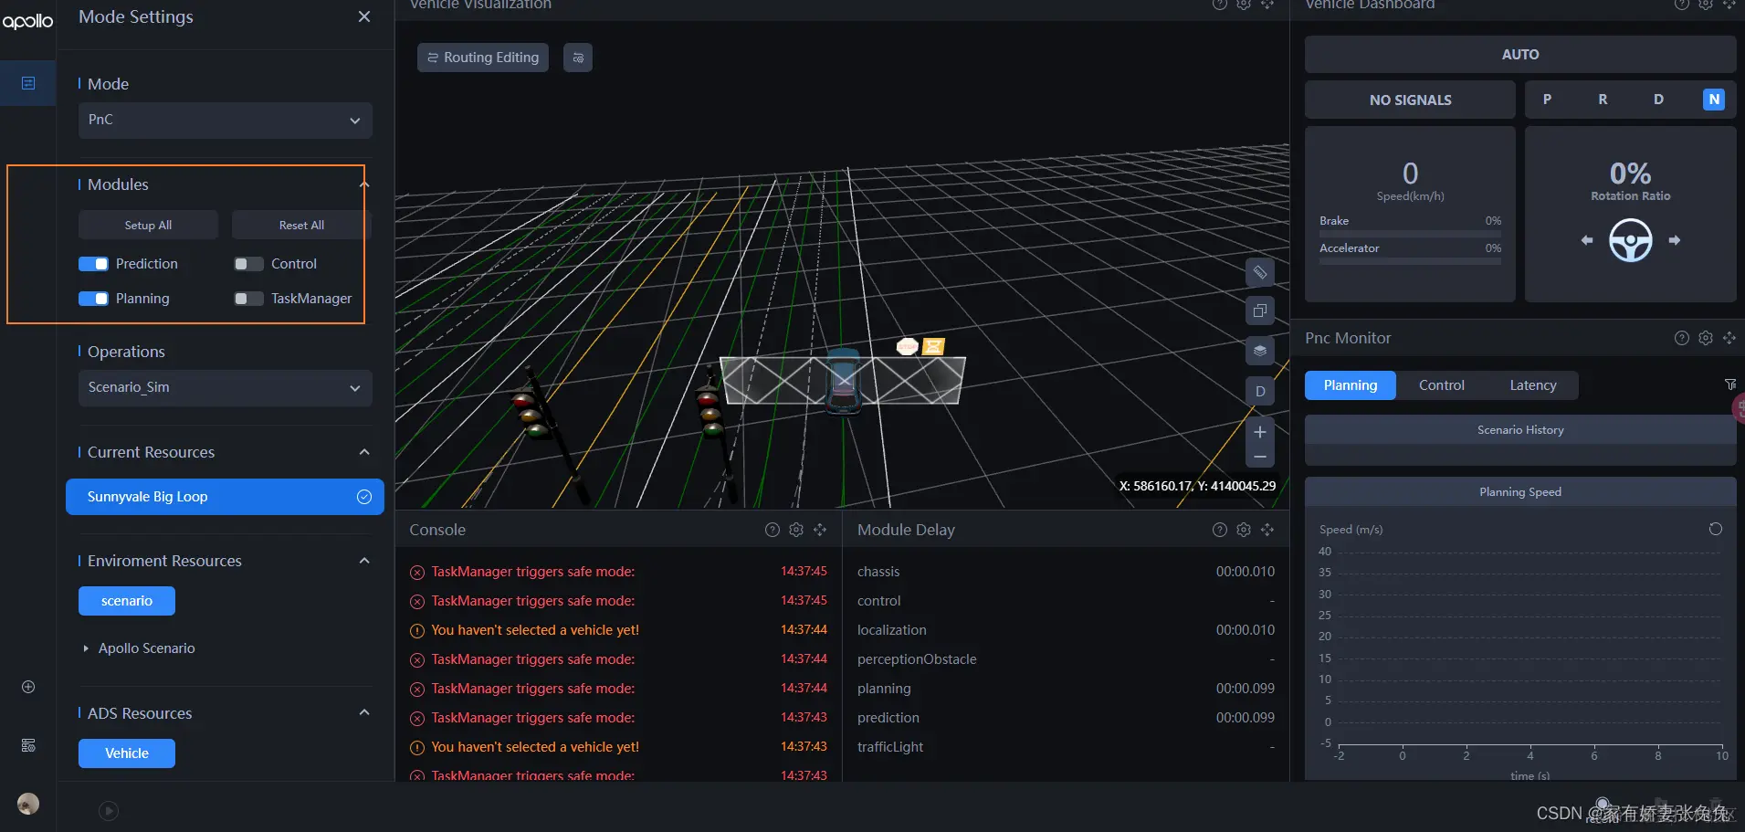Click the AUTO driving mode bar
Image resolution: width=1745 pixels, height=832 pixels.
coord(1520,55)
